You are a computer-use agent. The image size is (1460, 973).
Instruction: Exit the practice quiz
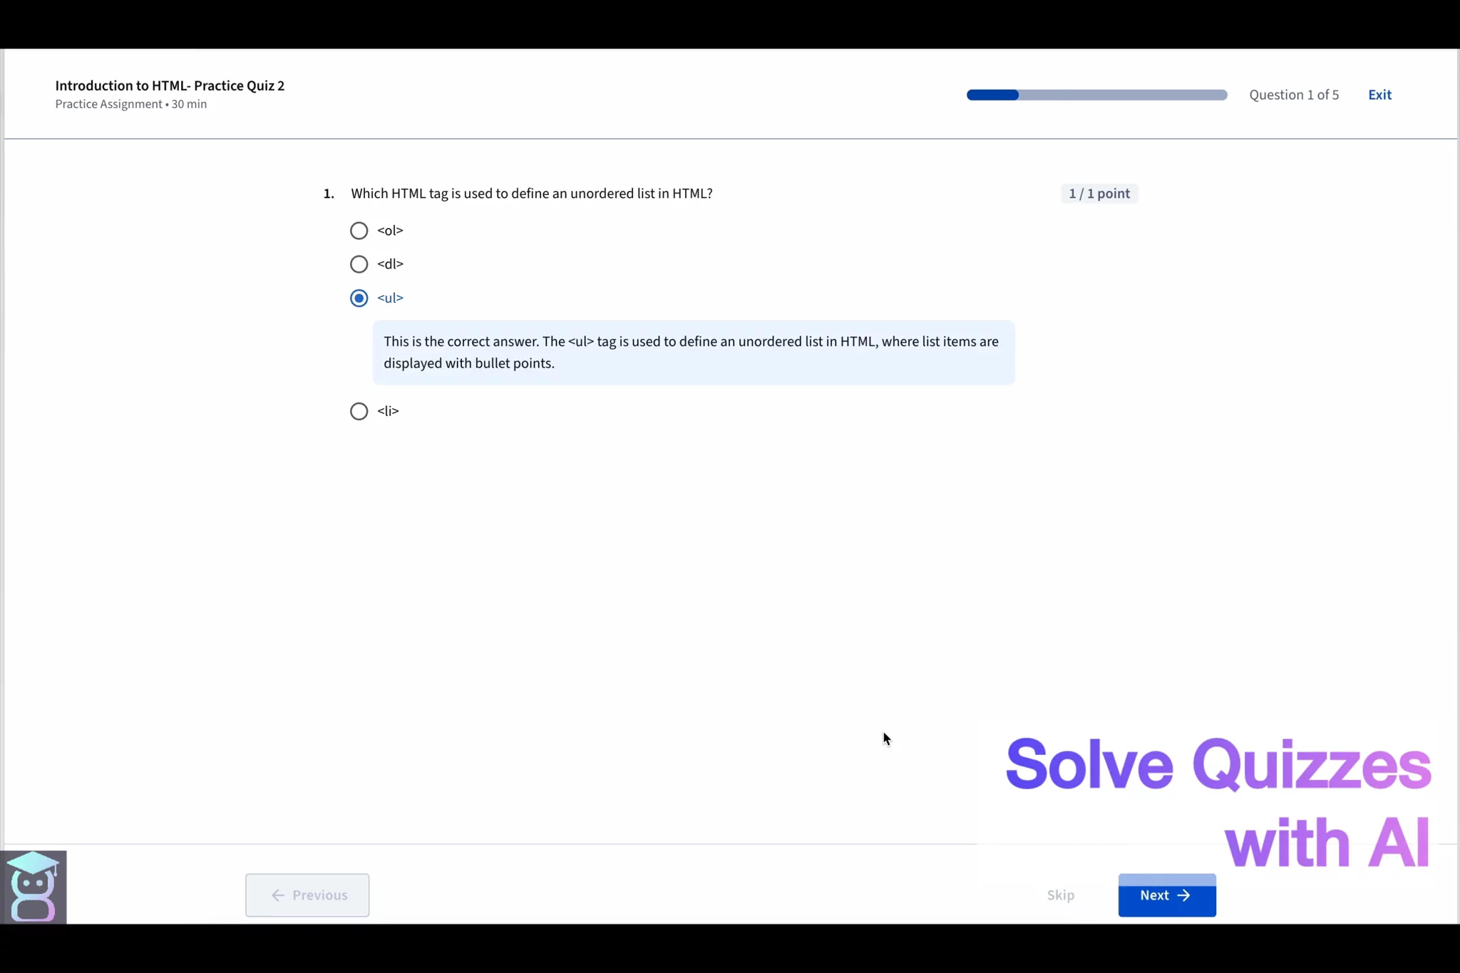click(1379, 95)
